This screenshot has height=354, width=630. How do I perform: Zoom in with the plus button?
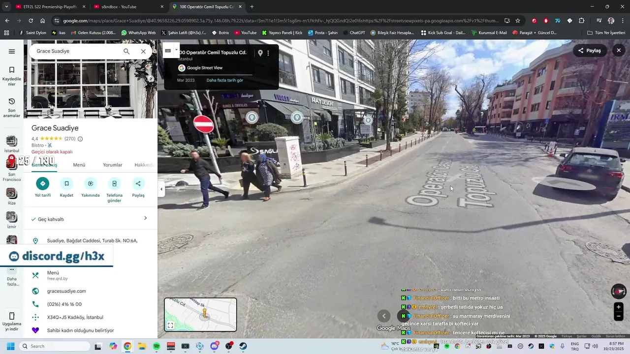point(619,307)
